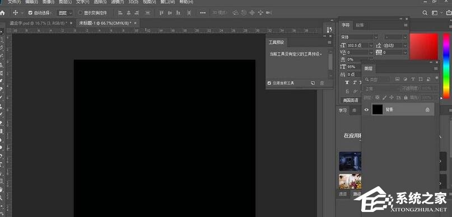Toggle the 自动选择 checkbox
Screen dimensions: 452x217
[x=30, y=13]
